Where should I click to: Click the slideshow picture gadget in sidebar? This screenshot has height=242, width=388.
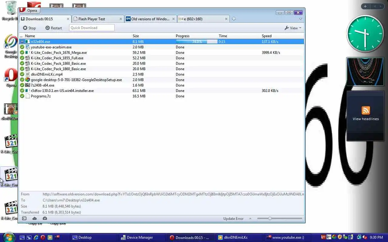point(365,72)
